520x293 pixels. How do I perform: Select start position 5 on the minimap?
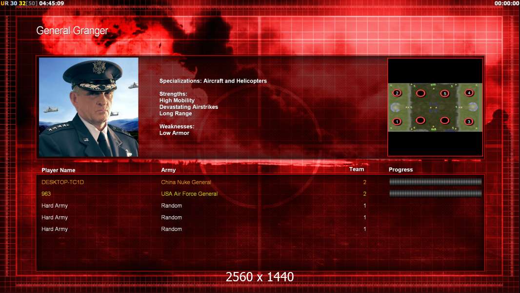click(445, 94)
